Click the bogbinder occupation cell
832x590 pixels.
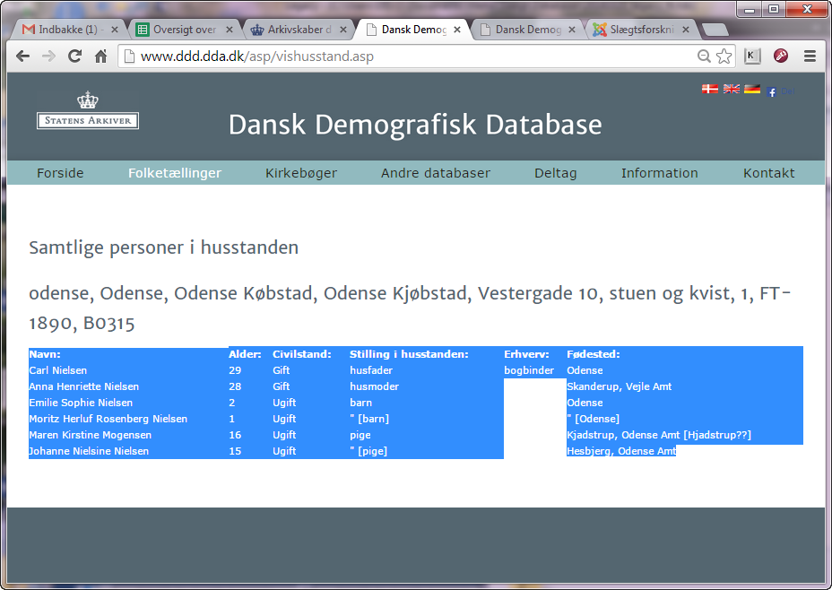tap(529, 370)
